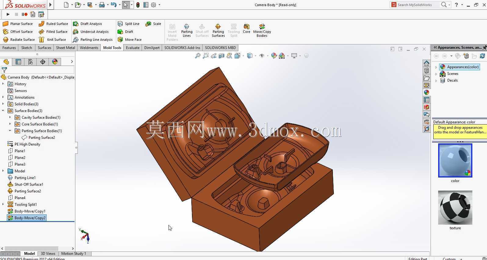The width and height of the screenshot is (487, 260).
Task: Expand Cavity Surface Bodies(1)
Action: tap(10, 118)
